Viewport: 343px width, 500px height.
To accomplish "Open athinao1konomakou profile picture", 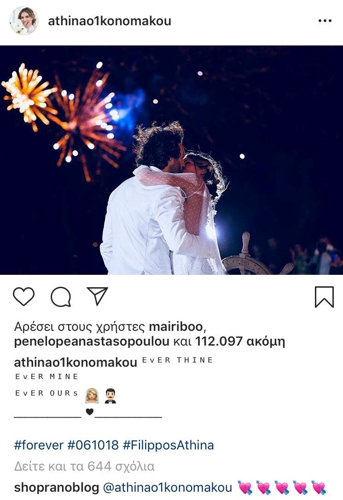I will click(x=24, y=21).
